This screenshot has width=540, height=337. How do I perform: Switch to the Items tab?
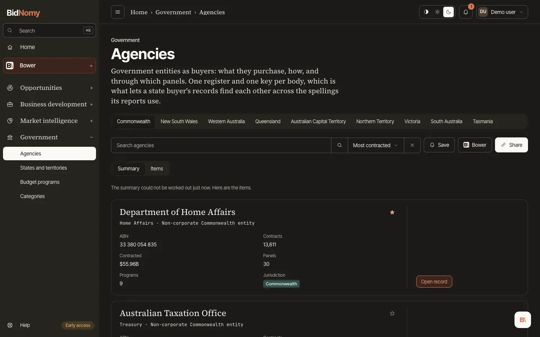(x=157, y=168)
